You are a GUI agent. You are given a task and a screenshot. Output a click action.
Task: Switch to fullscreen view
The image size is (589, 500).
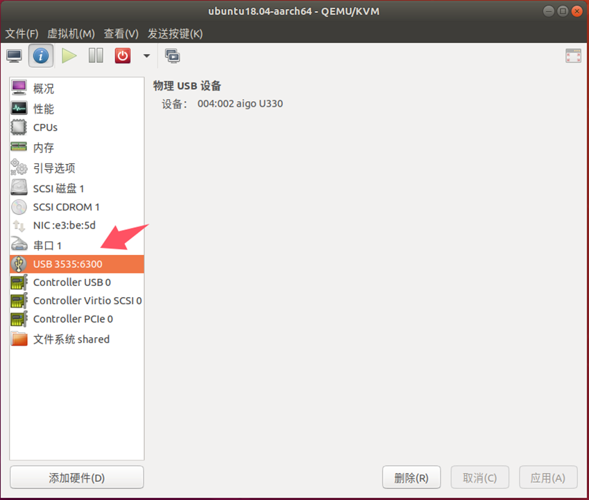pos(573,56)
